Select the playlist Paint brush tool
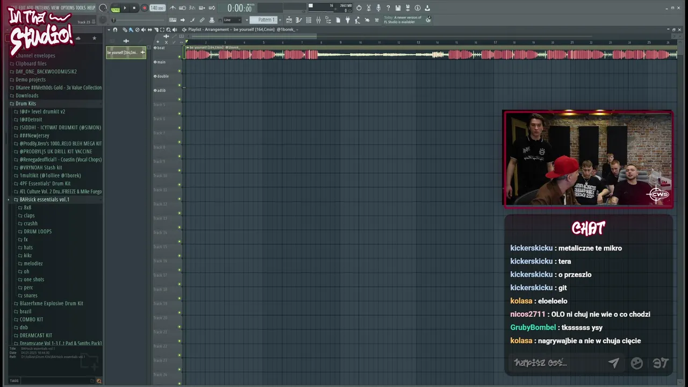This screenshot has width=688, height=387. (x=131, y=30)
